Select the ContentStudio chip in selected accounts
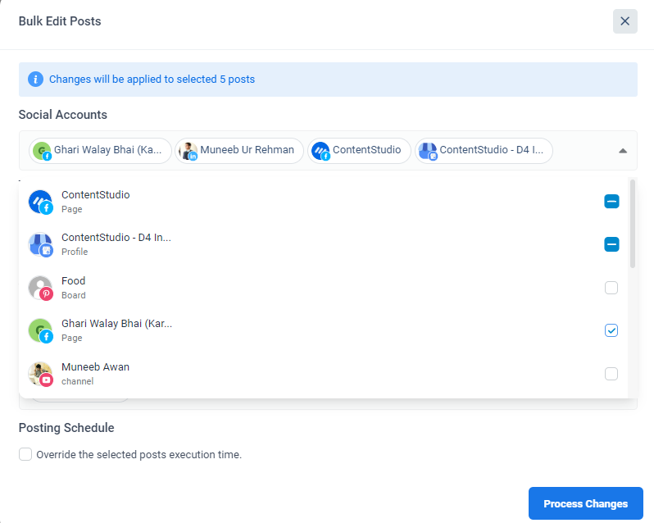This screenshot has width=654, height=523. point(359,151)
